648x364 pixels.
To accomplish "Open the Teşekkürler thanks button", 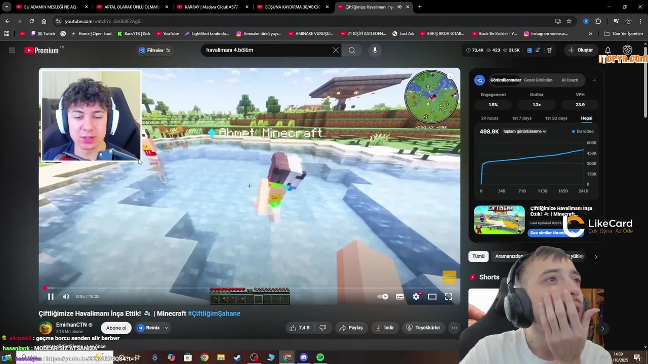I will coord(423,328).
